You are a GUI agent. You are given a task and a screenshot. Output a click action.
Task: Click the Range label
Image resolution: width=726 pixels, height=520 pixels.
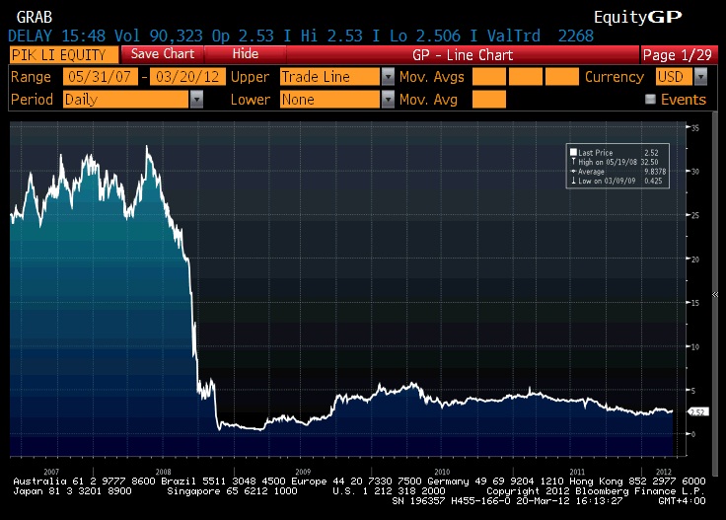[x=31, y=76]
